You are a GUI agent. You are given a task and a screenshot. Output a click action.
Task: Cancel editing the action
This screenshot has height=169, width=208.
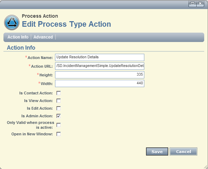click(x=183, y=151)
